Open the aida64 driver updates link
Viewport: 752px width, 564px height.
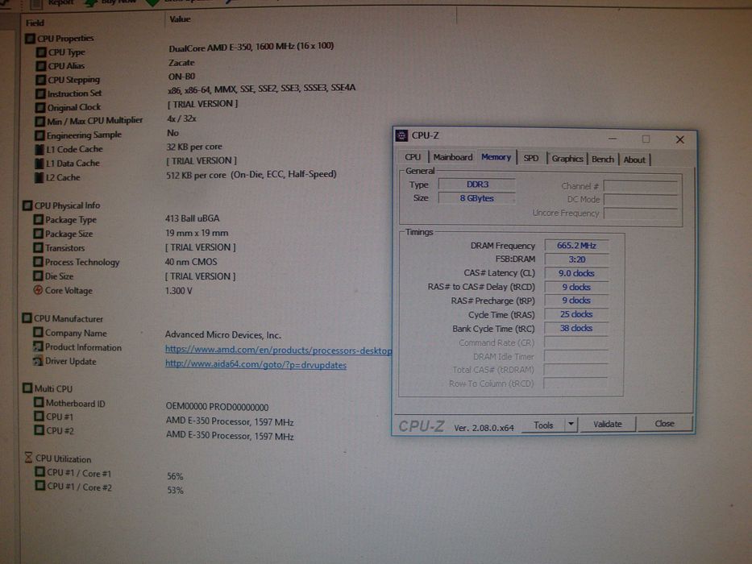256,364
